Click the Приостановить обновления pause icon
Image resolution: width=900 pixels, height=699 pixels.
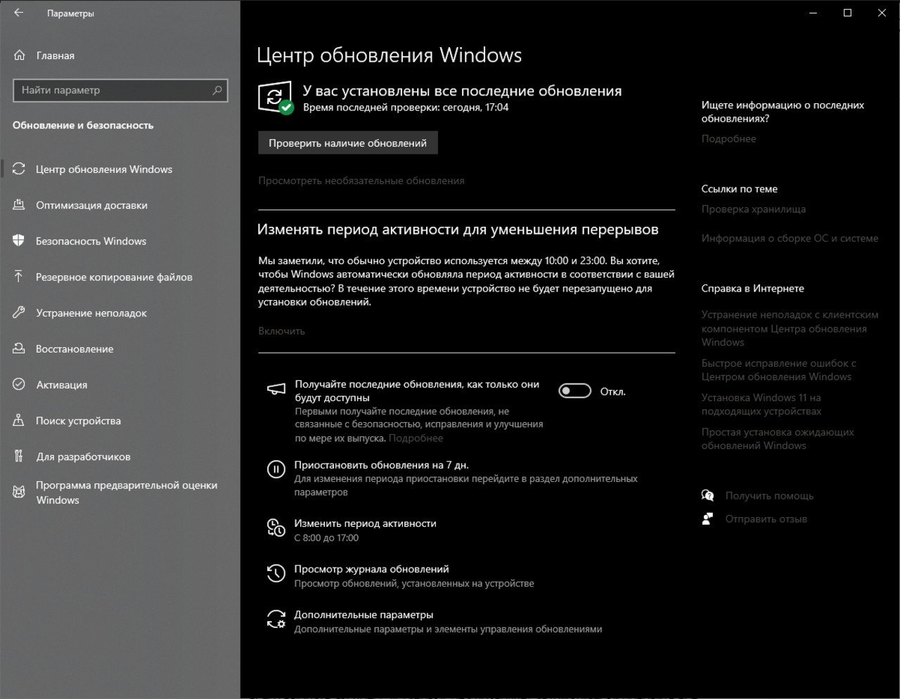[x=276, y=469]
